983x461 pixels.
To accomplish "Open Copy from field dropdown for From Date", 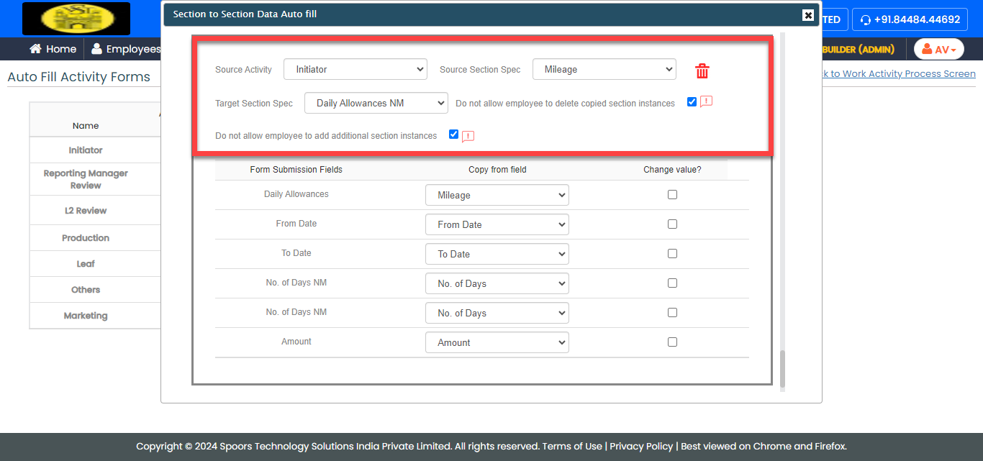I will click(497, 224).
